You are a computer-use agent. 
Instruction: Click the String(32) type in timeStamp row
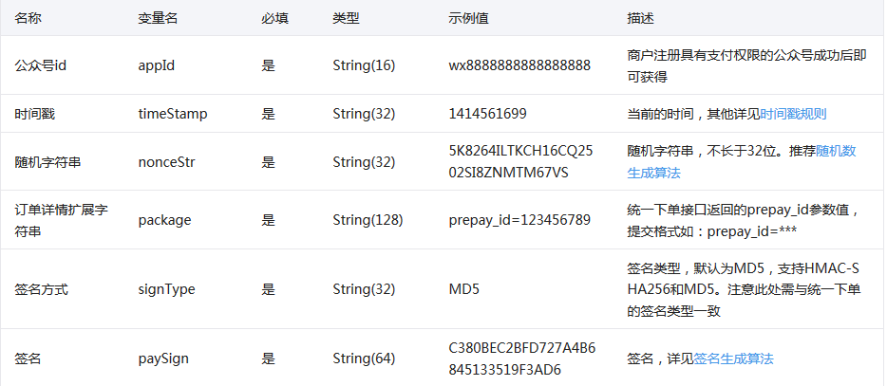(x=364, y=114)
